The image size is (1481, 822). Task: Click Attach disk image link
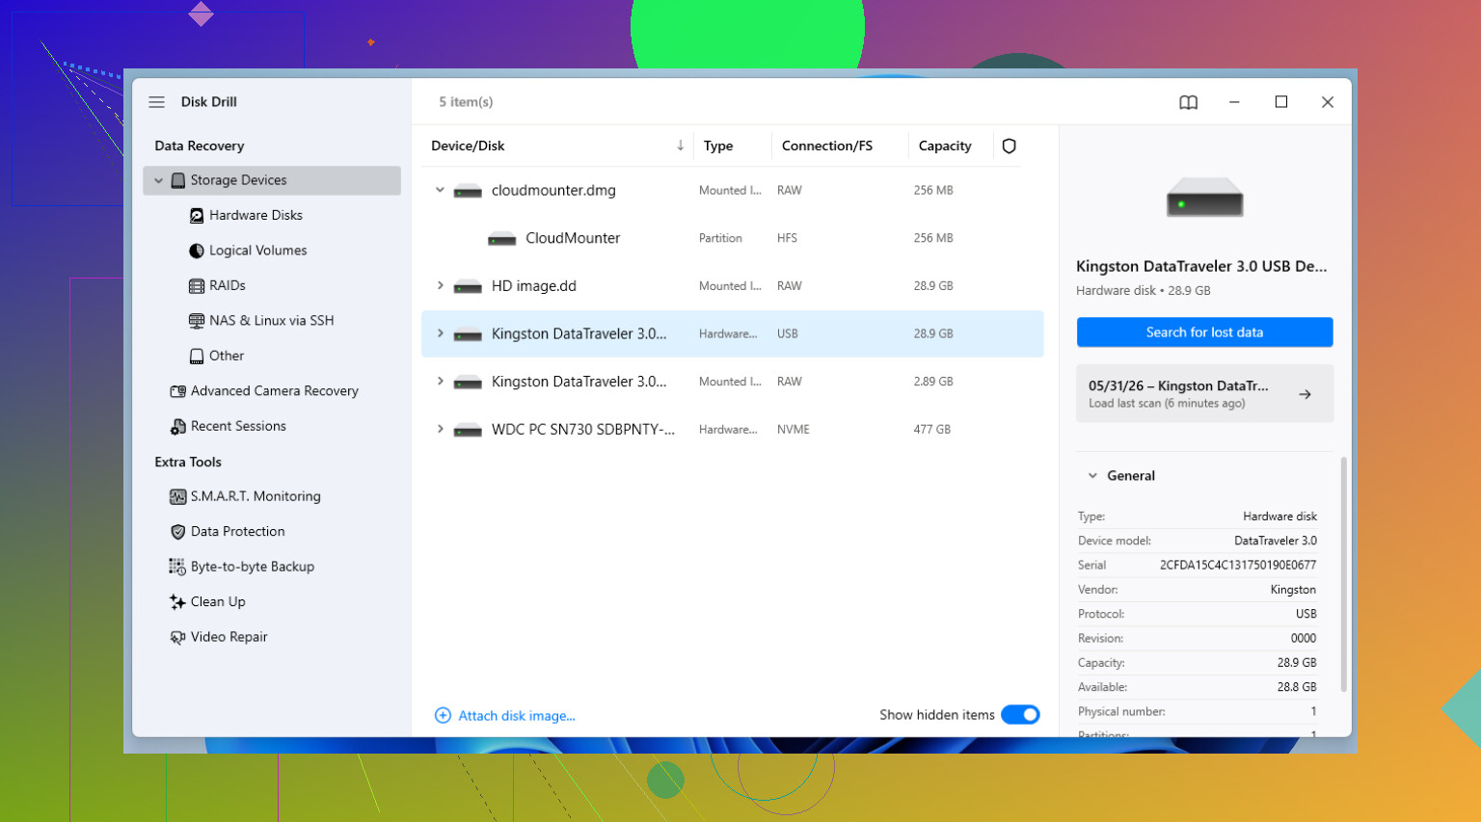517,716
